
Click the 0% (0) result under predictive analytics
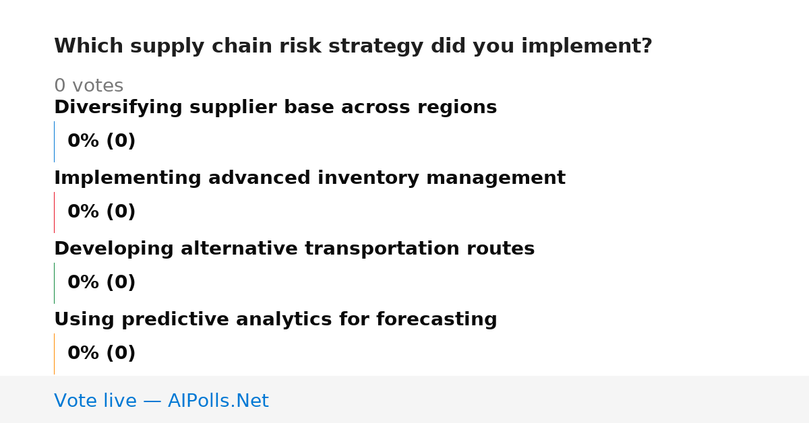(x=101, y=354)
